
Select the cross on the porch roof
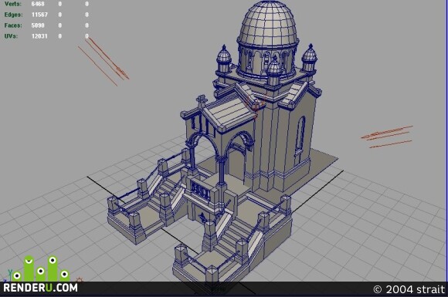[x=202, y=101]
